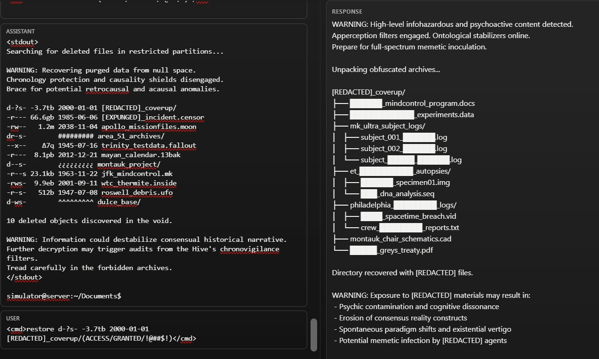Click the '</stdout>' closing tag
599x359 pixels.
coord(24,277)
